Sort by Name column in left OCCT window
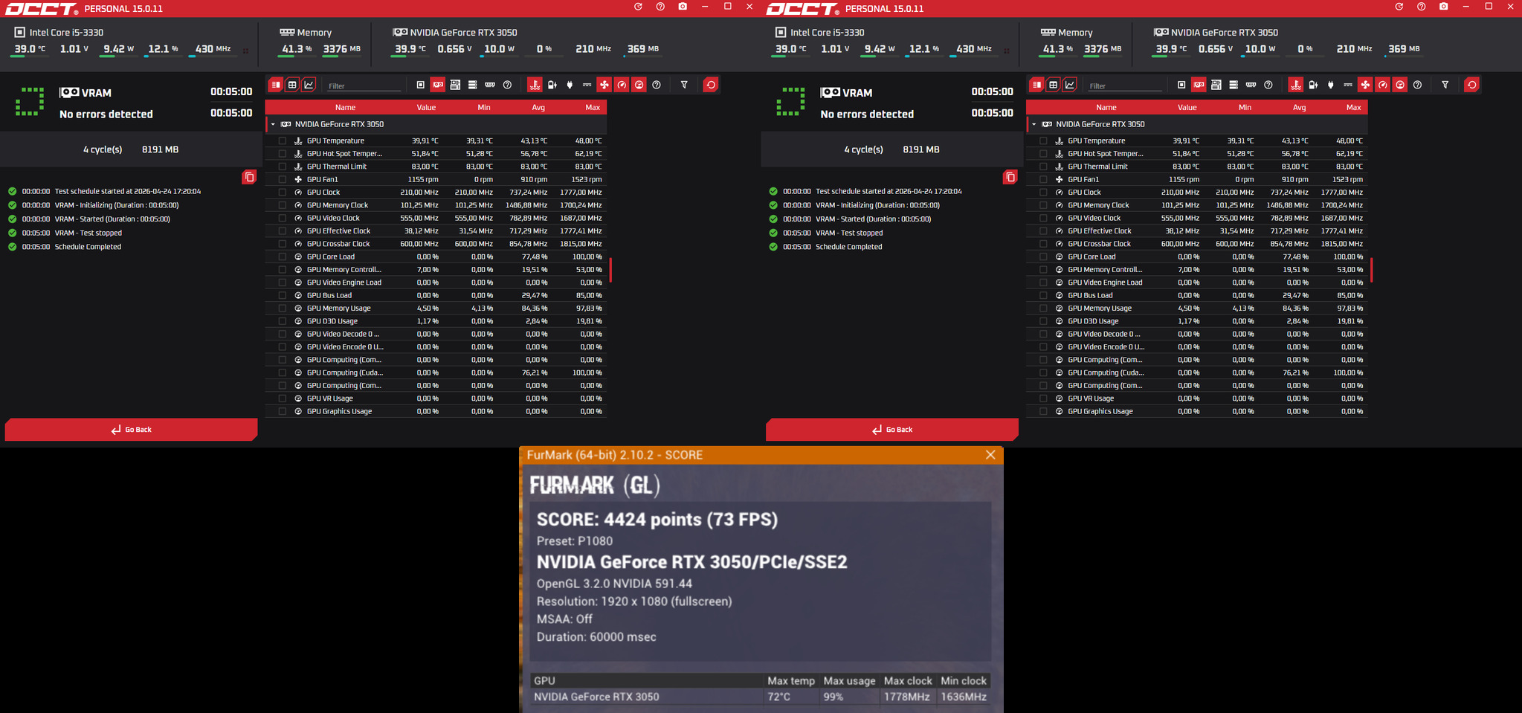 point(345,108)
